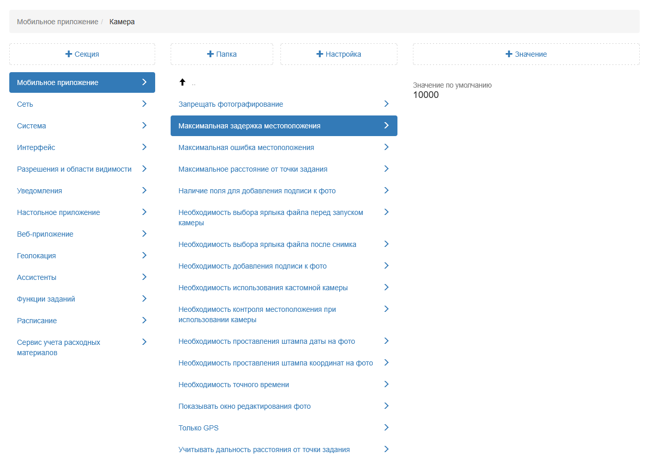Image resolution: width=649 pixels, height=466 pixels.
Task: Expand chevron next to Система
Action: (x=144, y=125)
